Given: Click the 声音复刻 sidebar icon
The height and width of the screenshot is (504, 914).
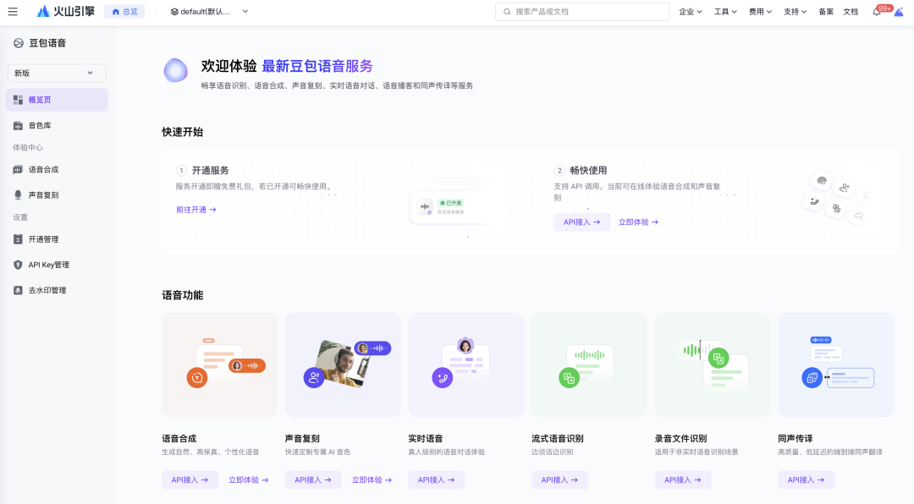Looking at the screenshot, I should pyautogui.click(x=18, y=195).
